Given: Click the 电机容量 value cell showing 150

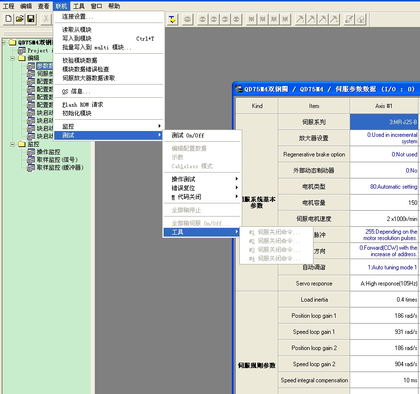Looking at the screenshot, I should pos(384,203).
